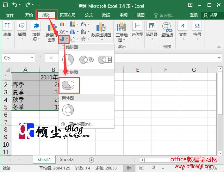
Task: Click the 登录 sign-in link
Action: (194, 15)
